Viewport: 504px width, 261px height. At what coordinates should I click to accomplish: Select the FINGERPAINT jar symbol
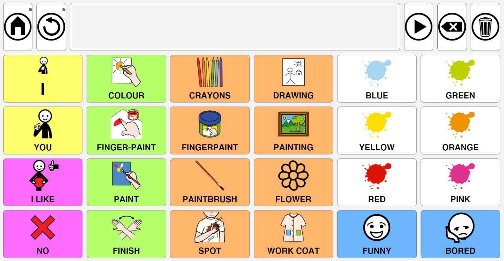click(210, 130)
